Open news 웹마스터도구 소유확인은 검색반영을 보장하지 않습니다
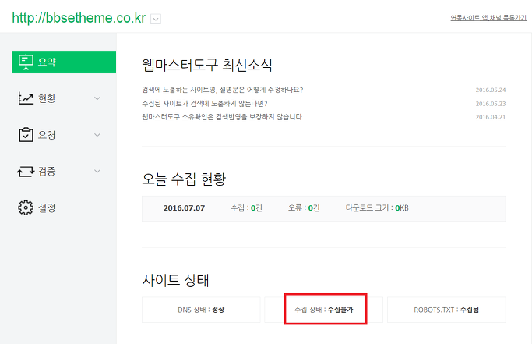Viewport: 532px width, 344px height. click(222, 117)
